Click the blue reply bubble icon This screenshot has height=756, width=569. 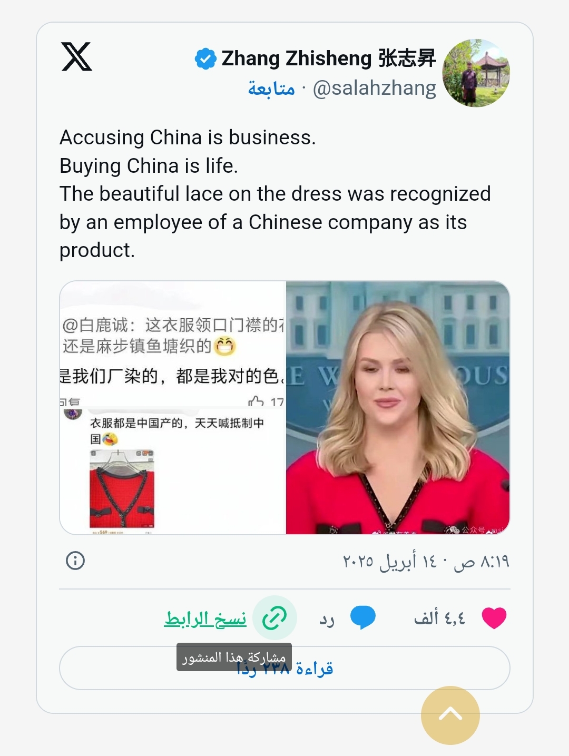(363, 617)
